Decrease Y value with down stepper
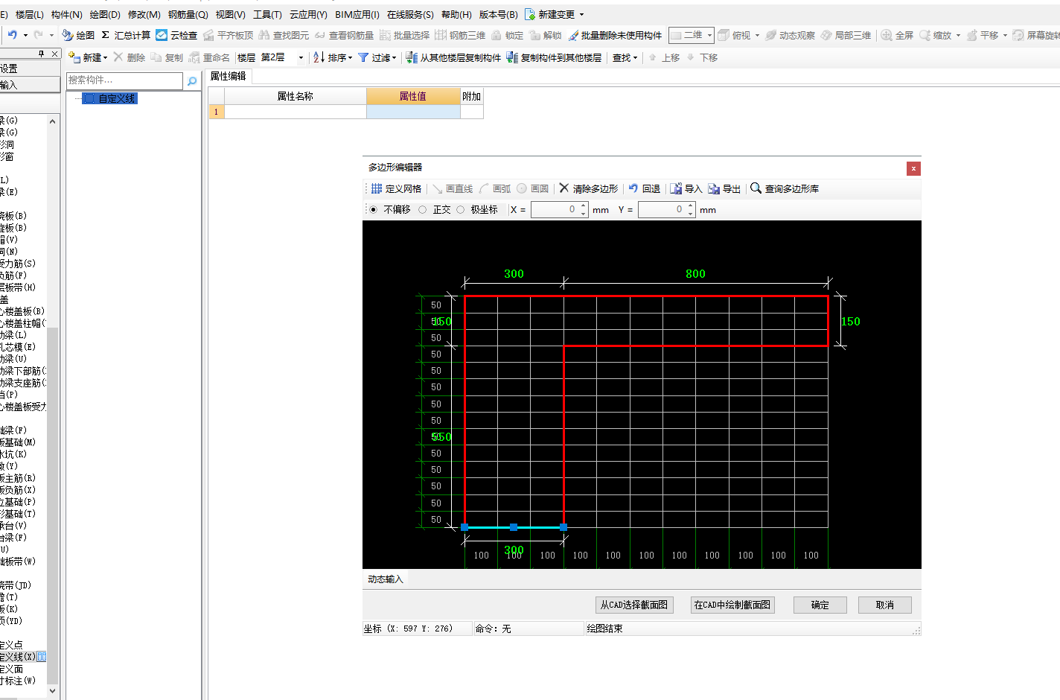Screen dimensions: 1060x700 pos(691,214)
